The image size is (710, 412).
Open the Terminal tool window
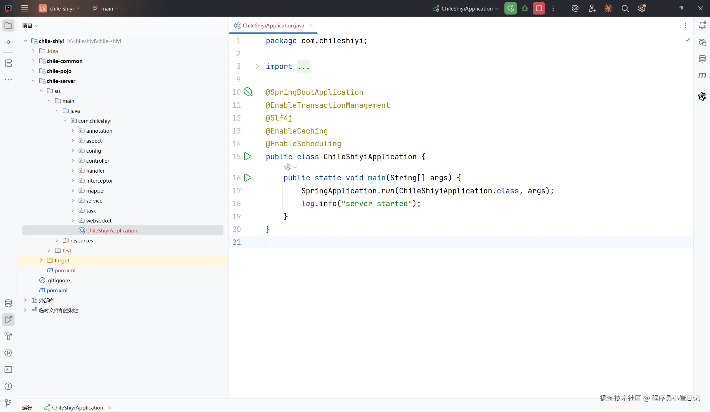coord(8,370)
